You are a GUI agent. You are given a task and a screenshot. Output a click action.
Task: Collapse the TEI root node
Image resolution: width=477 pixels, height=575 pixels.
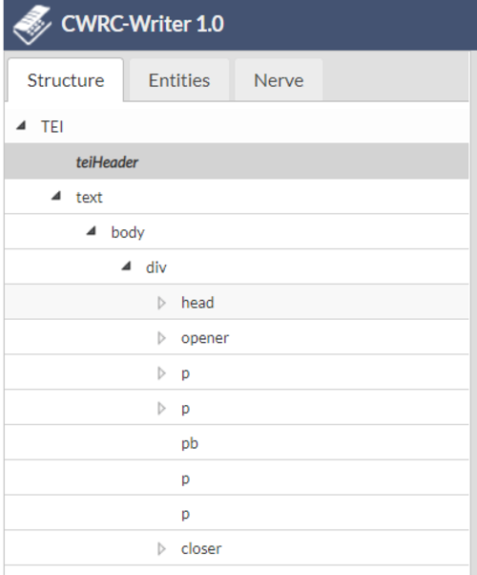point(21,126)
